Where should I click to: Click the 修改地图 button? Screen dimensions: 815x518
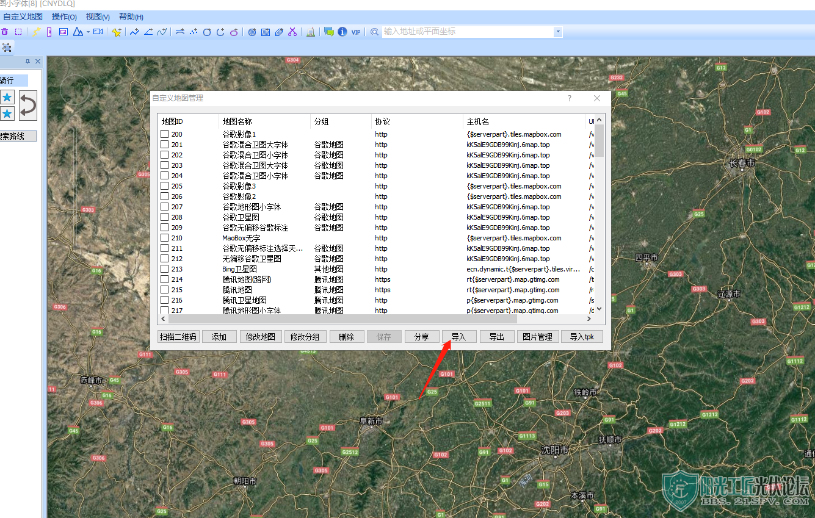coord(261,337)
